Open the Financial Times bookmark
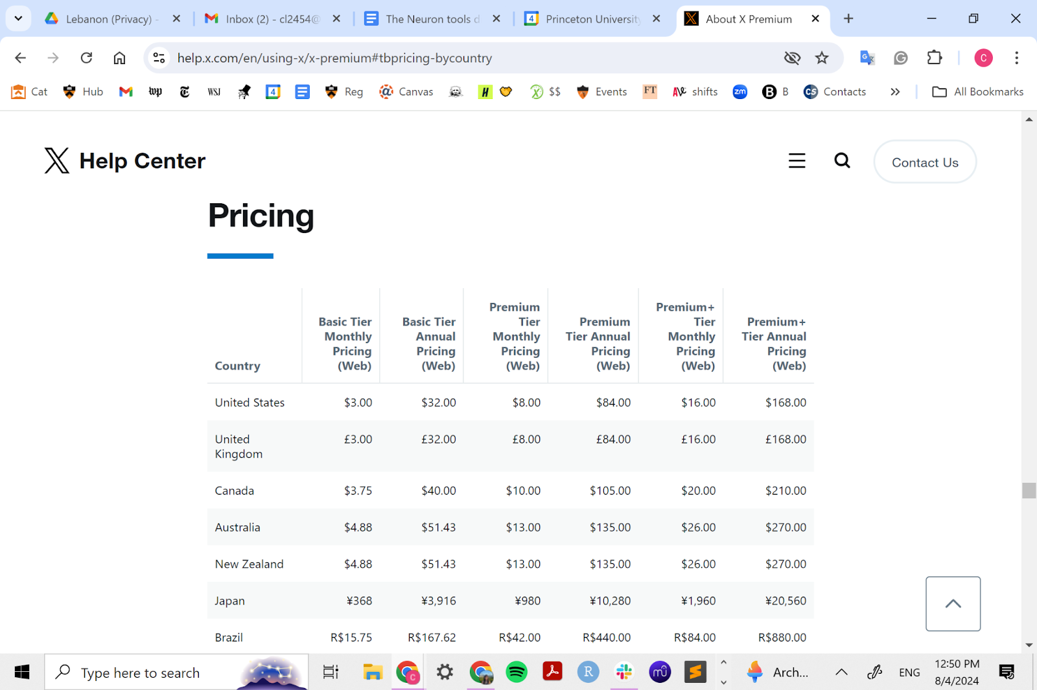This screenshot has height=690, width=1037. [x=650, y=92]
